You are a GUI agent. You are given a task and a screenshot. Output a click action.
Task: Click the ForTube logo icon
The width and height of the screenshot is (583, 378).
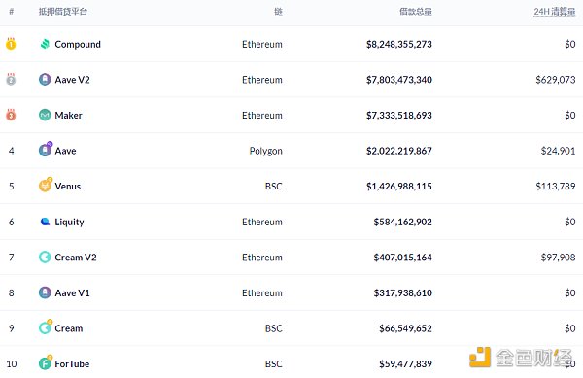(x=46, y=362)
